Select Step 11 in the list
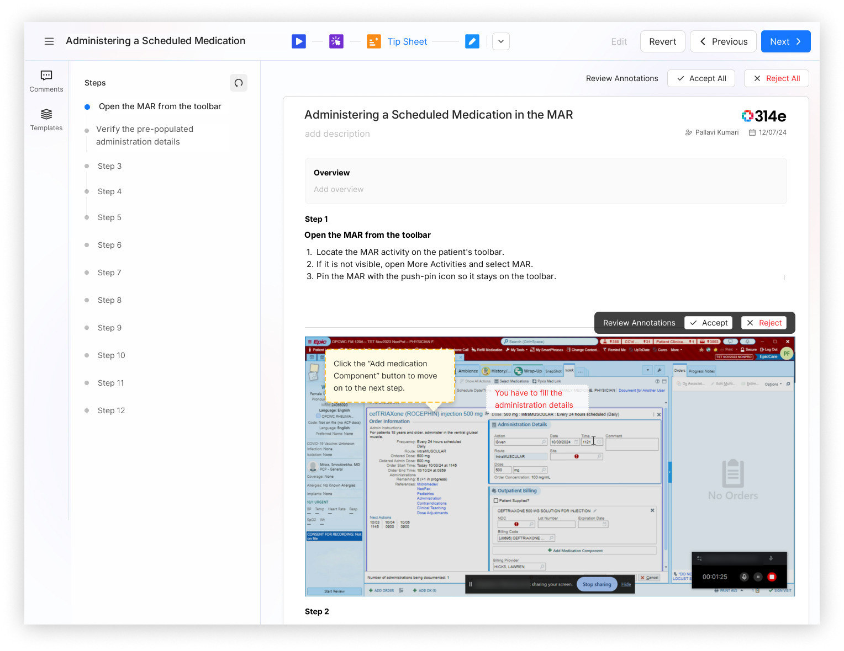Viewport: 844px width, 651px height. [x=110, y=383]
